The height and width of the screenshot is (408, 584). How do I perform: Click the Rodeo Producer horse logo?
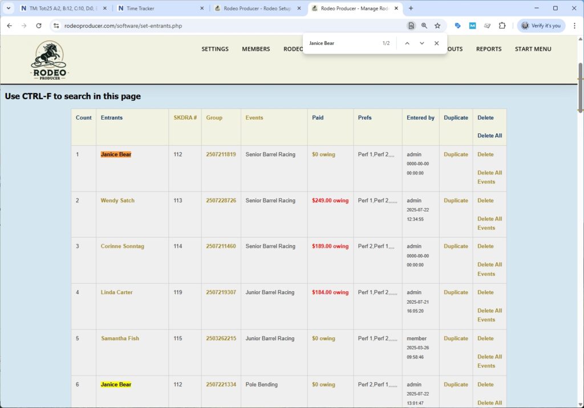(x=50, y=60)
